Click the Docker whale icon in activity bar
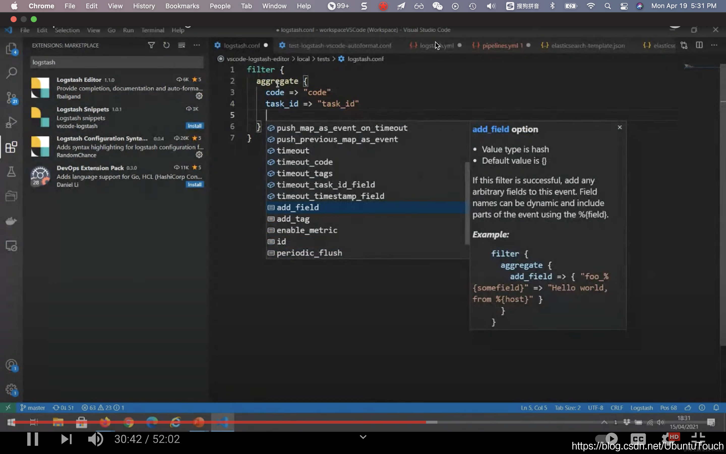Image resolution: width=726 pixels, height=454 pixels. pos(11,221)
